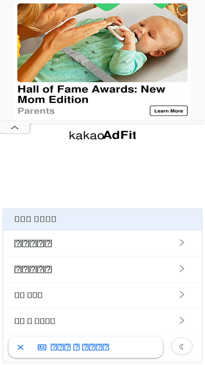The height and width of the screenshot is (365, 205).
Task: Select the highlighted blue menu header row
Action: [103, 219]
